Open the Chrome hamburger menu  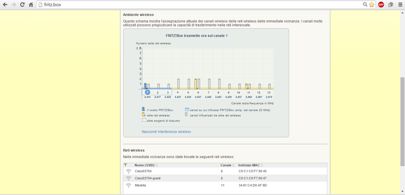[x=400, y=5]
